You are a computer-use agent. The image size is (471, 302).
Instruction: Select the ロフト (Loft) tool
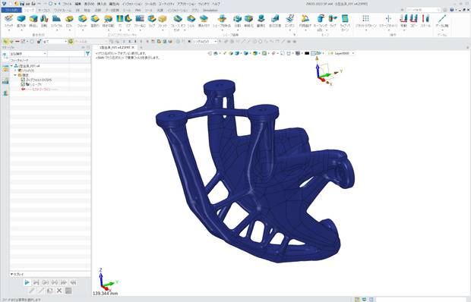(69, 21)
